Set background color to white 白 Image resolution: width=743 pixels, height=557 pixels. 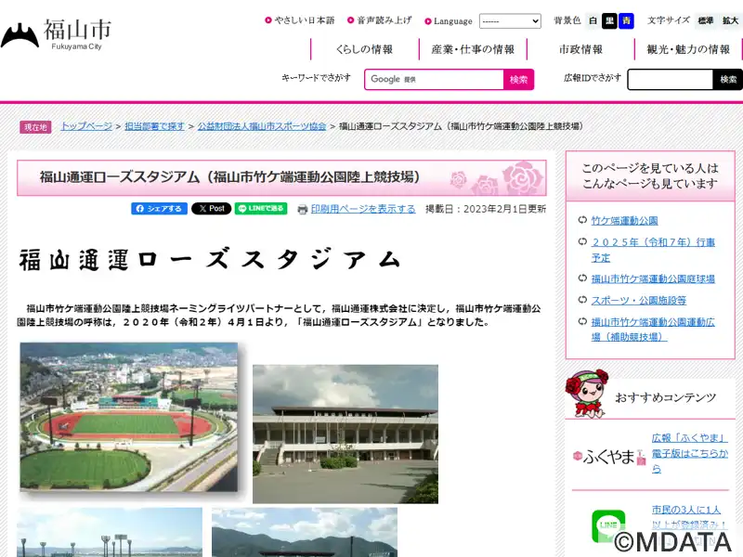[593, 20]
